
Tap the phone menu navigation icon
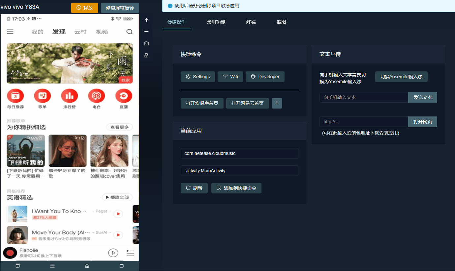click(52, 266)
